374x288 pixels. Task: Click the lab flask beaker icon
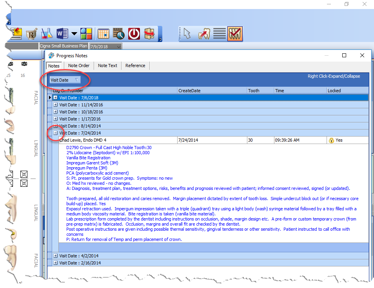point(47,34)
